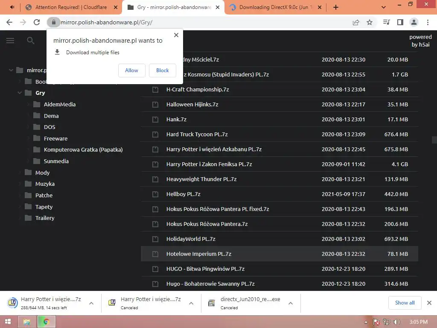Image resolution: width=437 pixels, height=328 pixels.
Task: Bookmark this page with the star
Action: 370,22
